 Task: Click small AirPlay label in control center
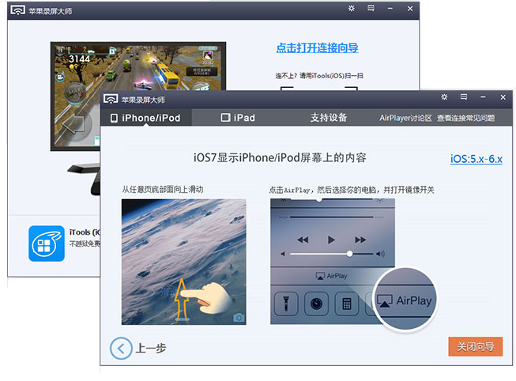click(x=331, y=276)
